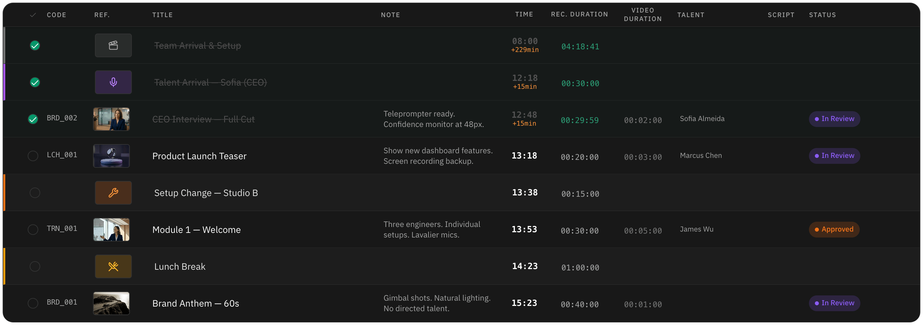Click the In Review status for CEO Interview
Image resolution: width=923 pixels, height=325 pixels.
point(834,119)
